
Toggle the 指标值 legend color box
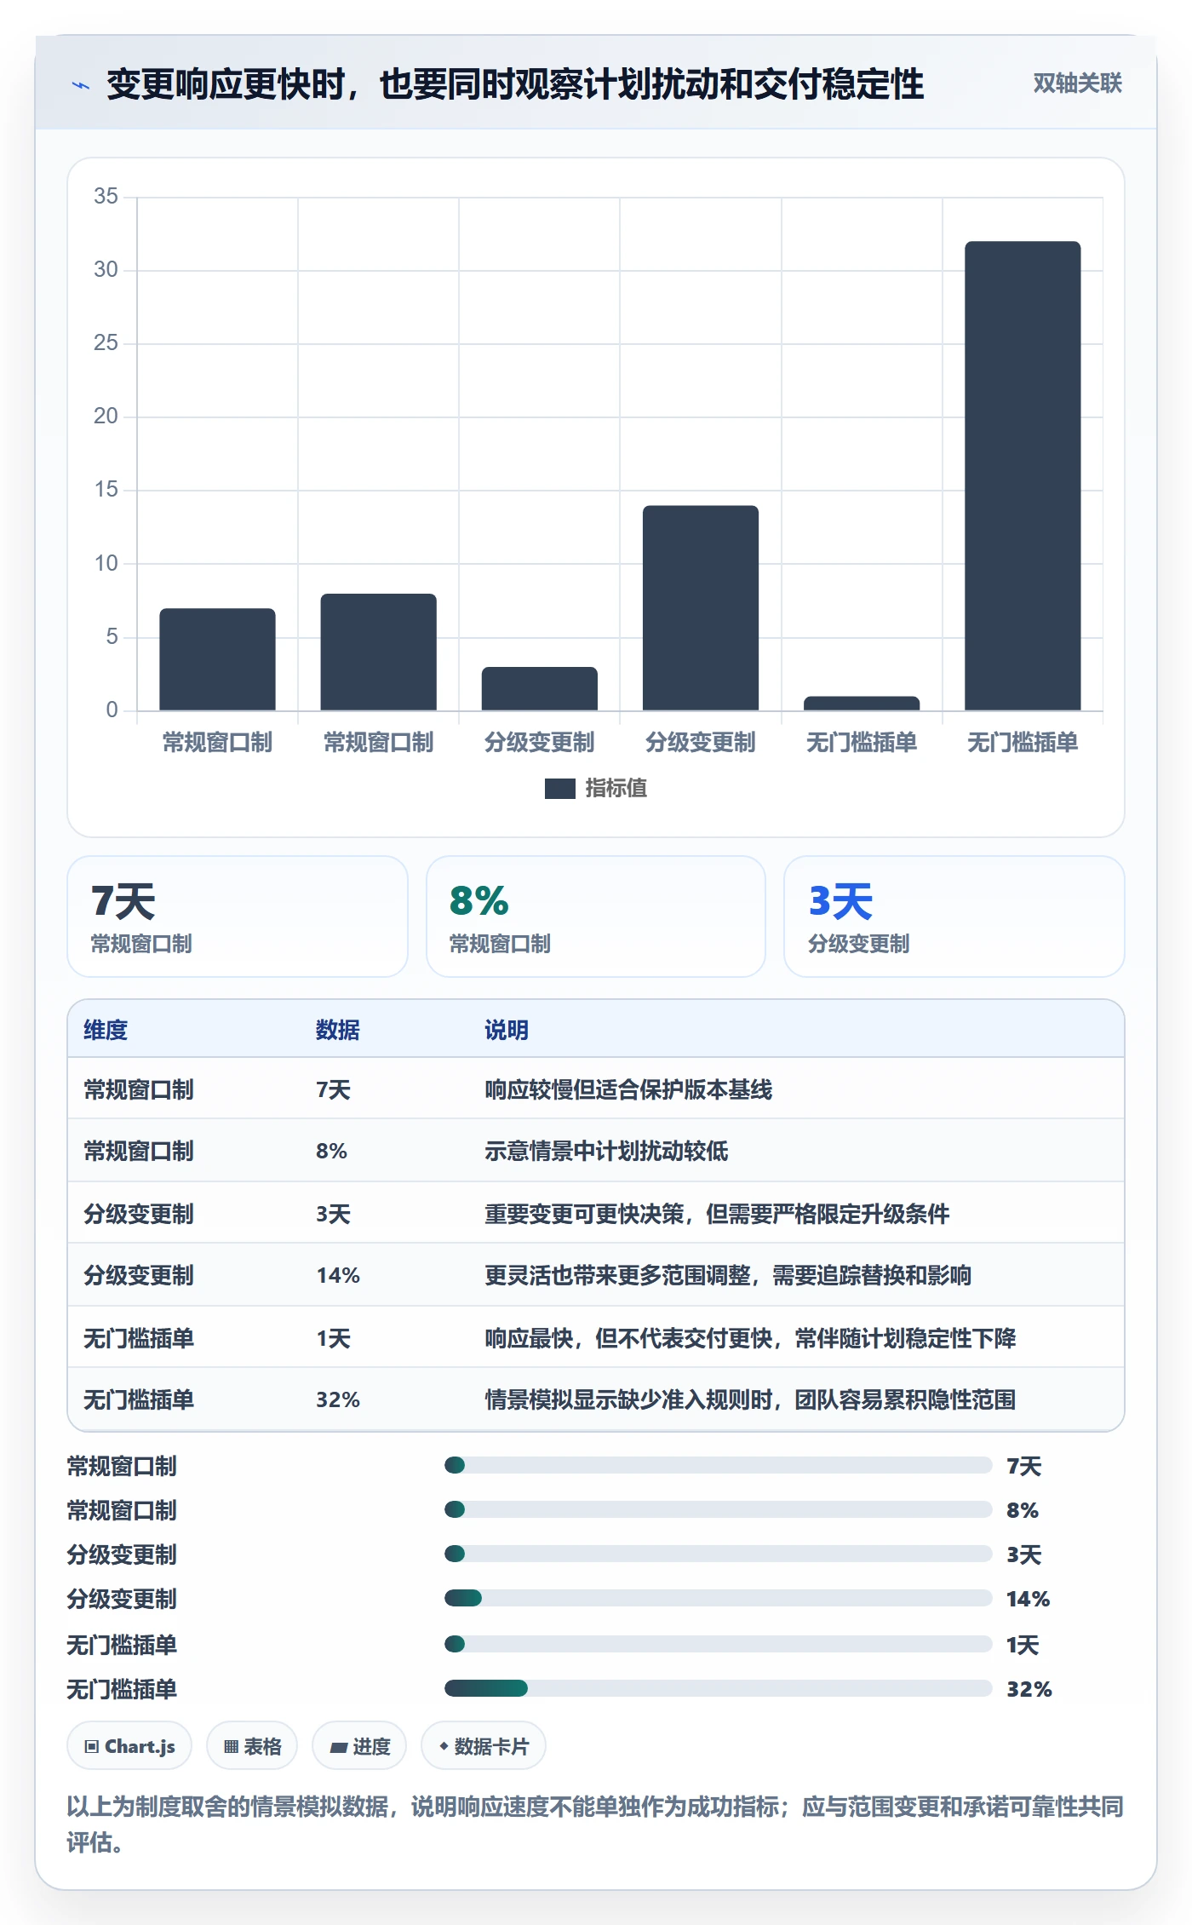click(x=559, y=789)
